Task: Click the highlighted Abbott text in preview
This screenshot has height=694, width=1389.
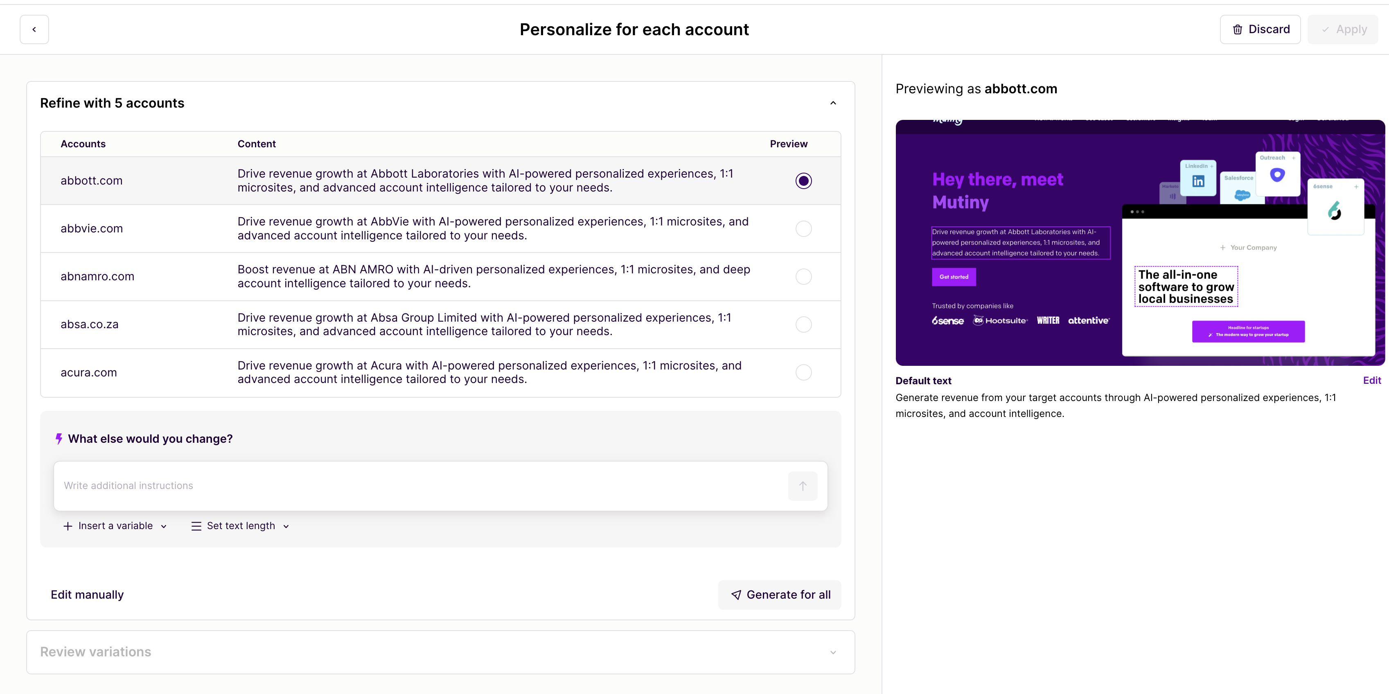Action: 1021,243
